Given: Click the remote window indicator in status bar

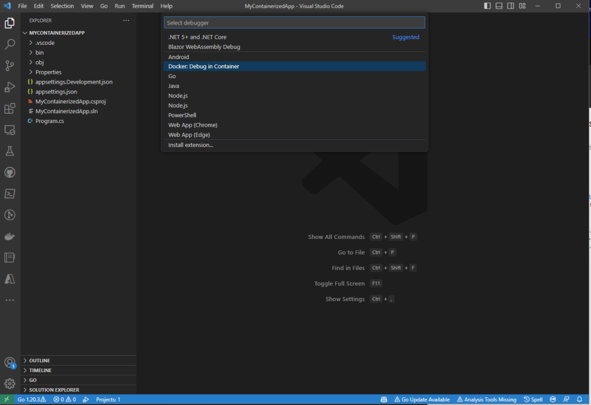Looking at the screenshot, I should coord(7,400).
